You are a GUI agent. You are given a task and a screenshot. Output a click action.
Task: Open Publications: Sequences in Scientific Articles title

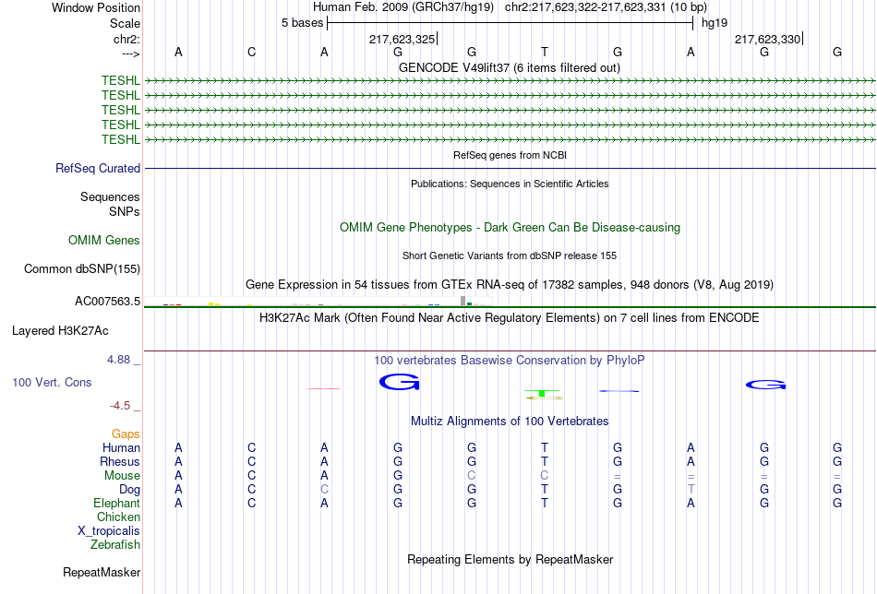(510, 184)
